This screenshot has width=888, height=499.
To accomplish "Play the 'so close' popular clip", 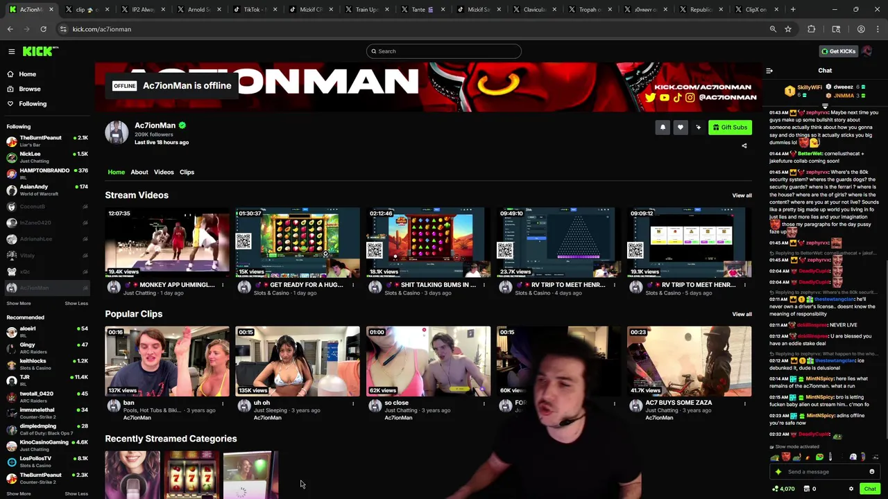I will (x=428, y=361).
